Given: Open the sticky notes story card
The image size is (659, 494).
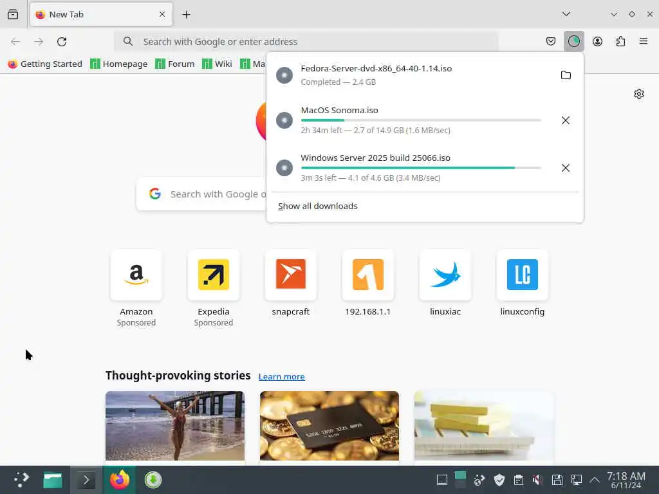Looking at the screenshot, I should (483, 426).
